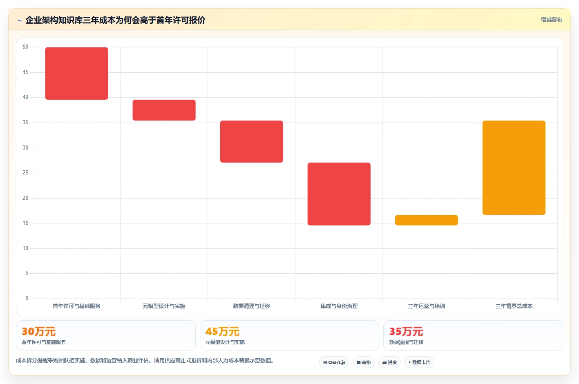This screenshot has height=384, width=579.
Task: Click the 进度 chip
Action: (389, 362)
